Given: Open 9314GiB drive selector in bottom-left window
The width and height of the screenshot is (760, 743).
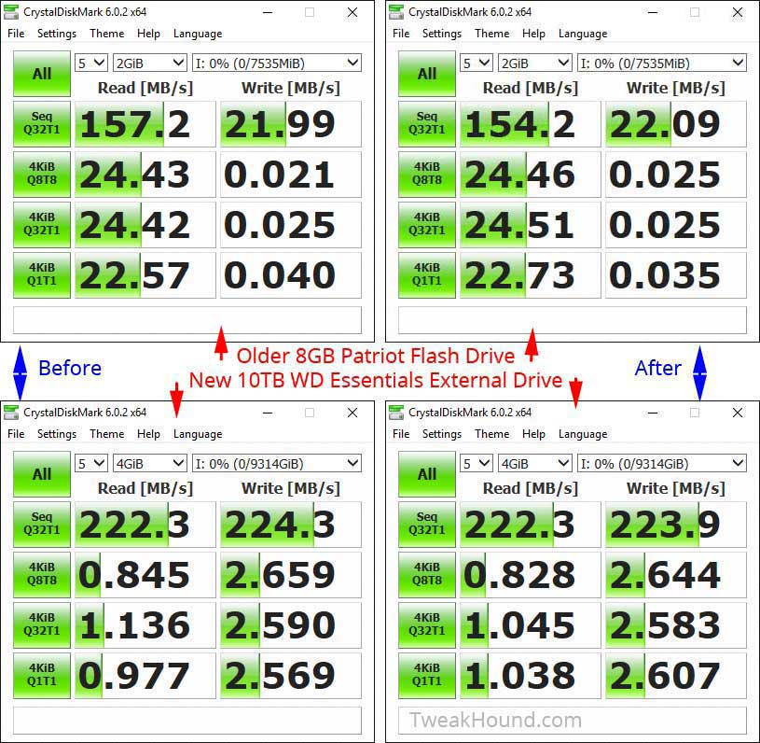Looking at the screenshot, I should [x=277, y=464].
